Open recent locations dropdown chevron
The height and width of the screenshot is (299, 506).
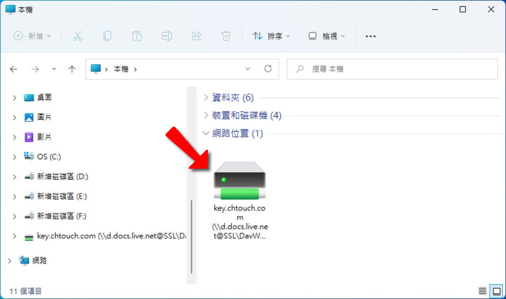click(54, 69)
